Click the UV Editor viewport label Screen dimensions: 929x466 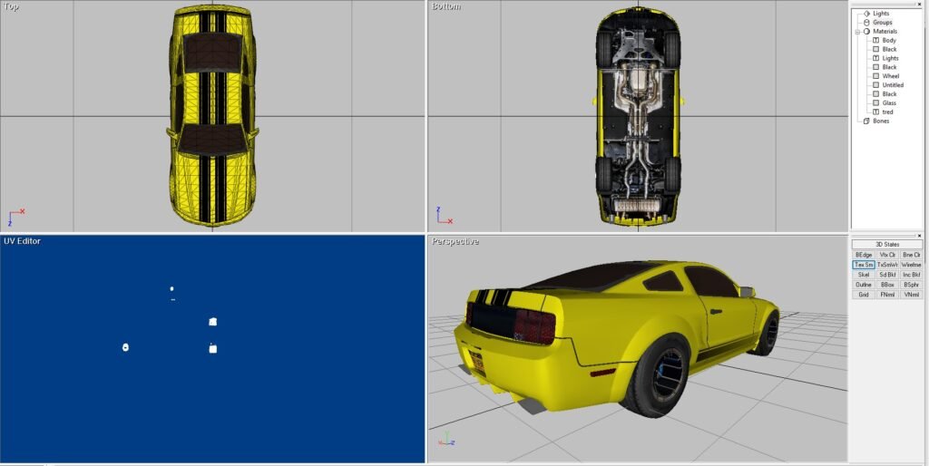coord(22,241)
